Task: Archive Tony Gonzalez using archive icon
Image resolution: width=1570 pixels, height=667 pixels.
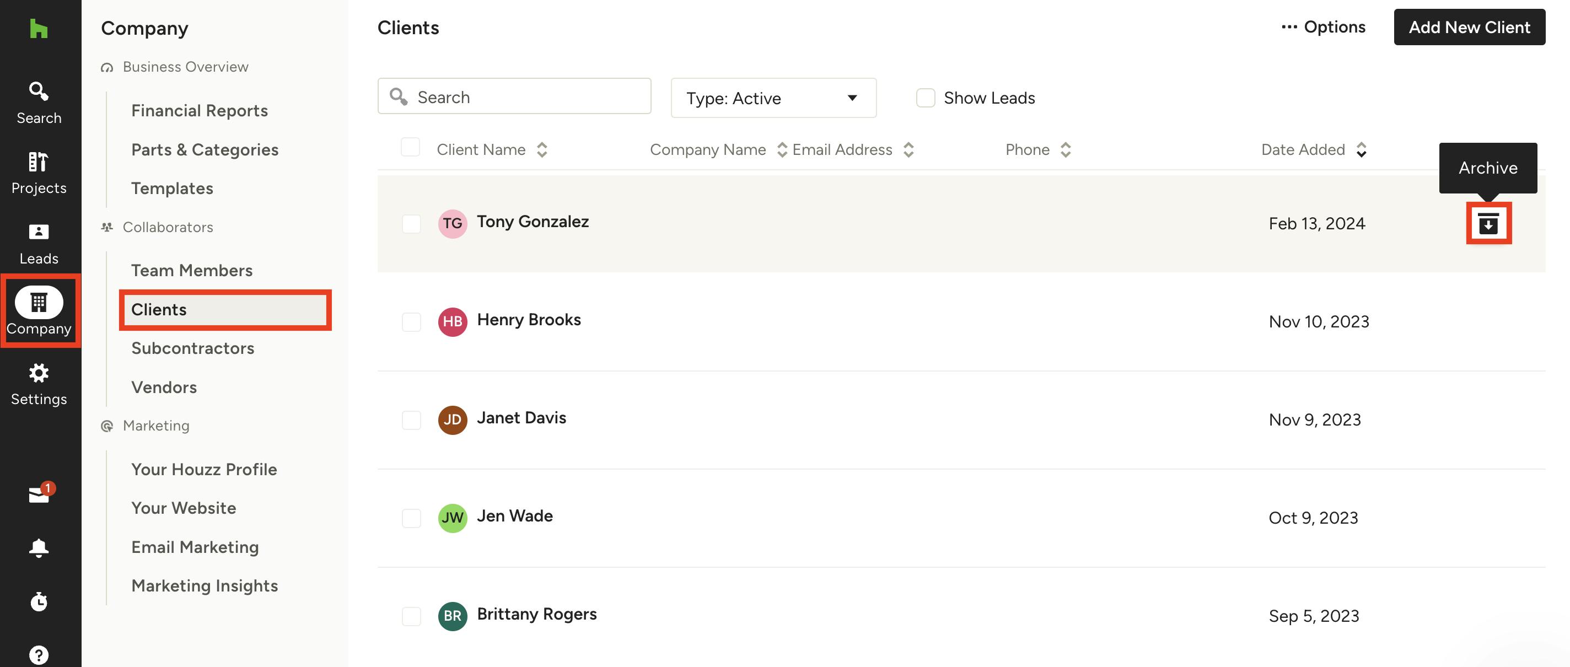Action: click(1488, 224)
